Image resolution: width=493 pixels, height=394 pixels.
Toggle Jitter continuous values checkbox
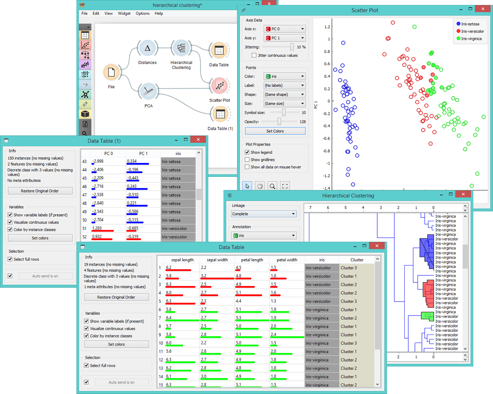coord(254,55)
